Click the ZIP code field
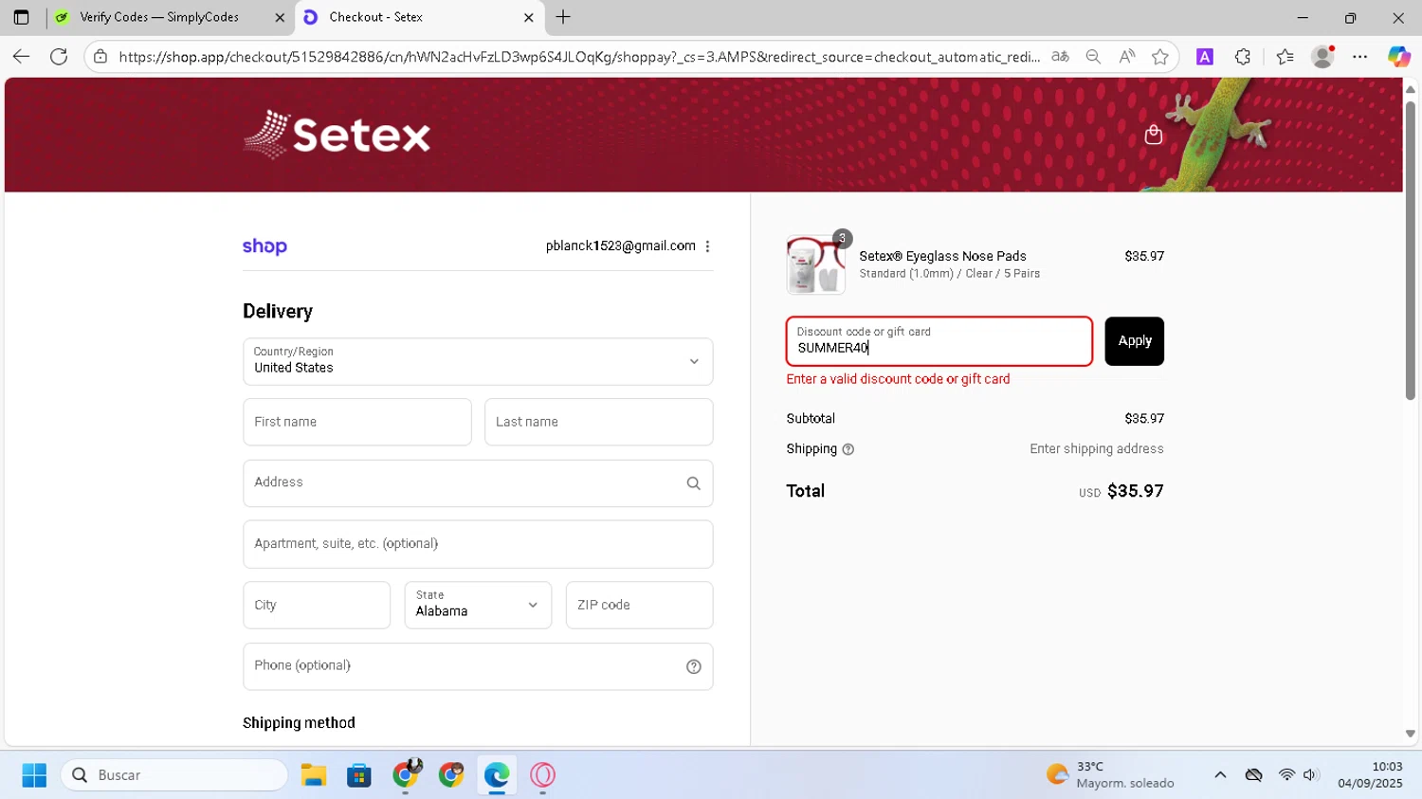 [639, 605]
